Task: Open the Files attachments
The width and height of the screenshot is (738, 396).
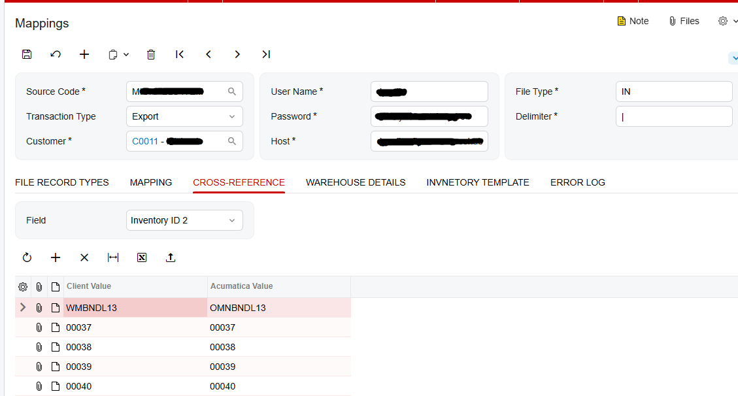Action: coord(684,21)
